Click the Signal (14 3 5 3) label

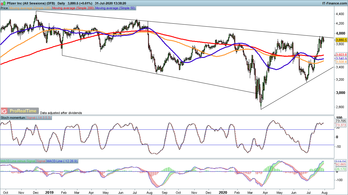[39, 118]
